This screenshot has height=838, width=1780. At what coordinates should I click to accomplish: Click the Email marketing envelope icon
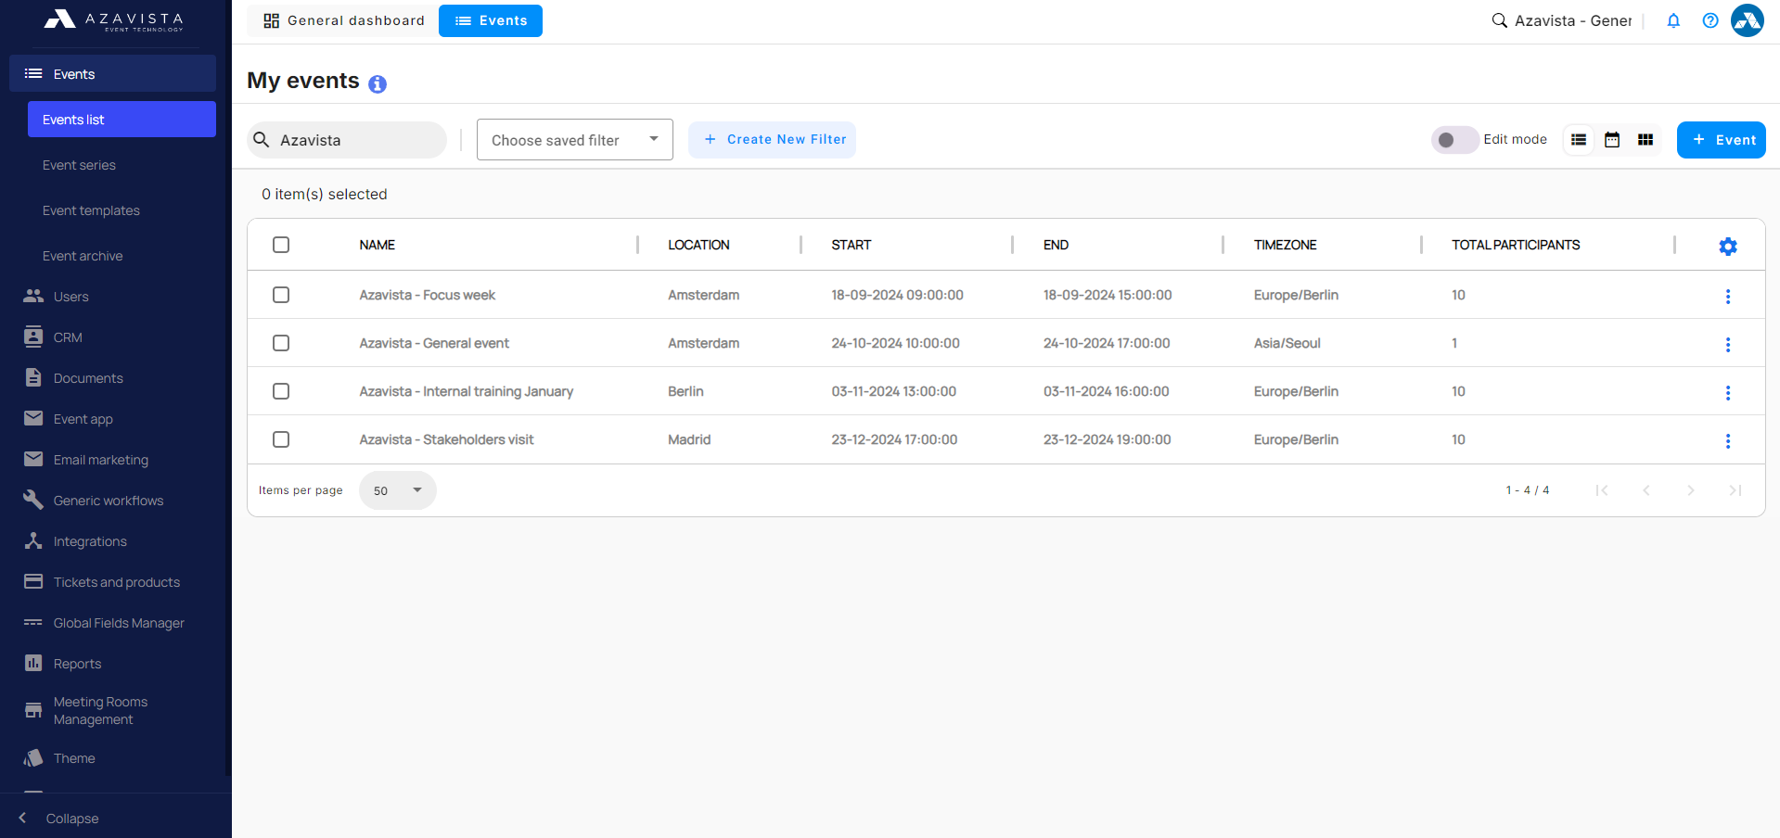(33, 459)
